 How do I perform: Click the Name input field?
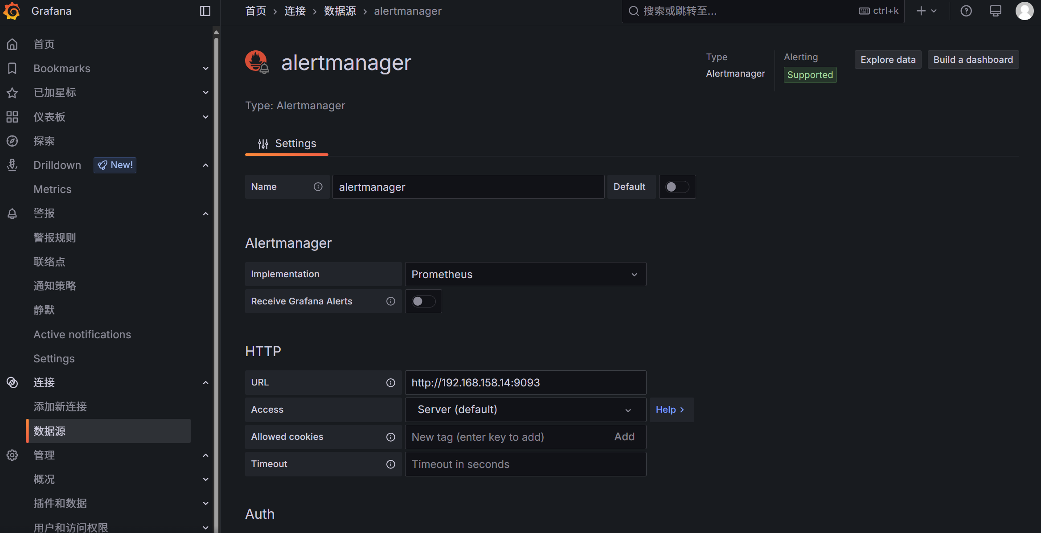pos(468,187)
